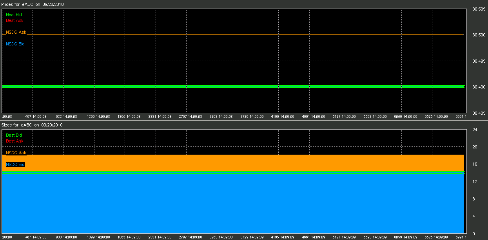Select Best Ask legend in Prices chart
488x240 pixels.
pos(14,20)
